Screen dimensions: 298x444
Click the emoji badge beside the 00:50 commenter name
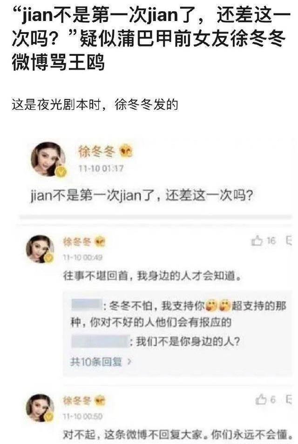click(100, 401)
